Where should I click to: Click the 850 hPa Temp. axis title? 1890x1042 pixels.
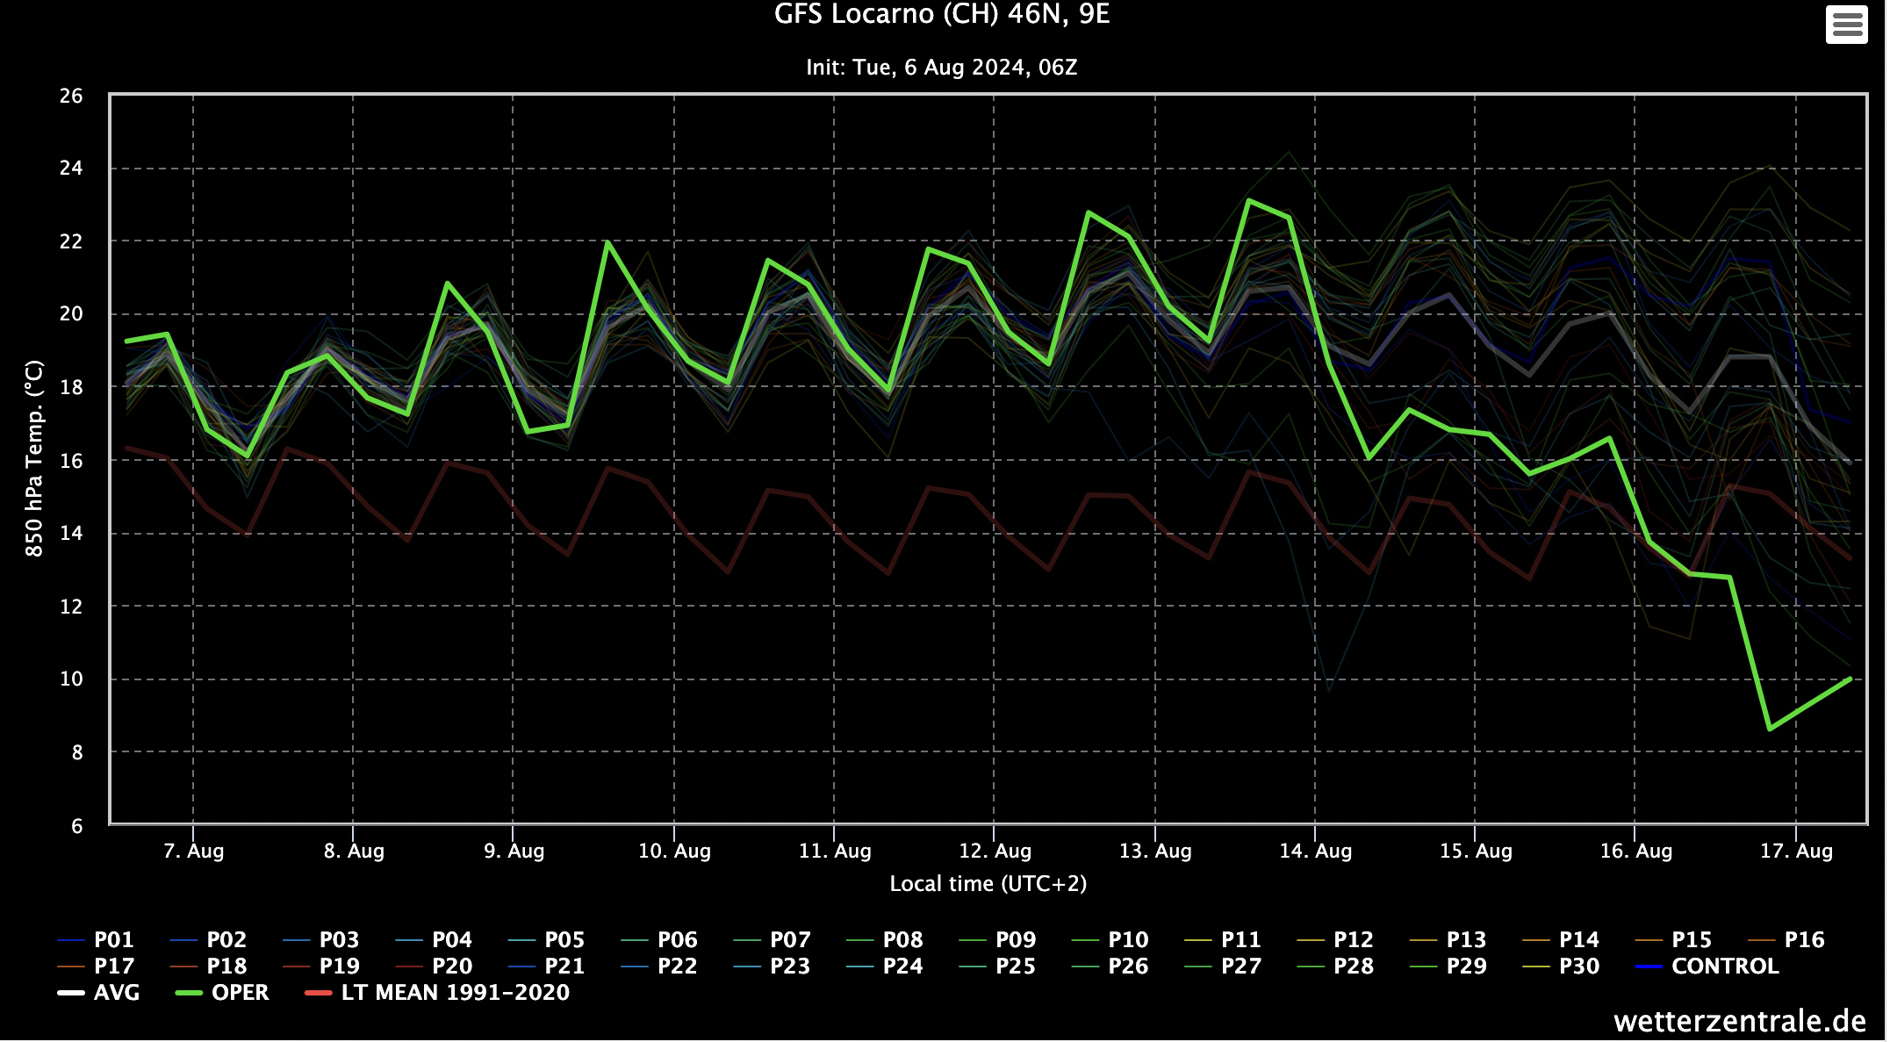coord(33,458)
